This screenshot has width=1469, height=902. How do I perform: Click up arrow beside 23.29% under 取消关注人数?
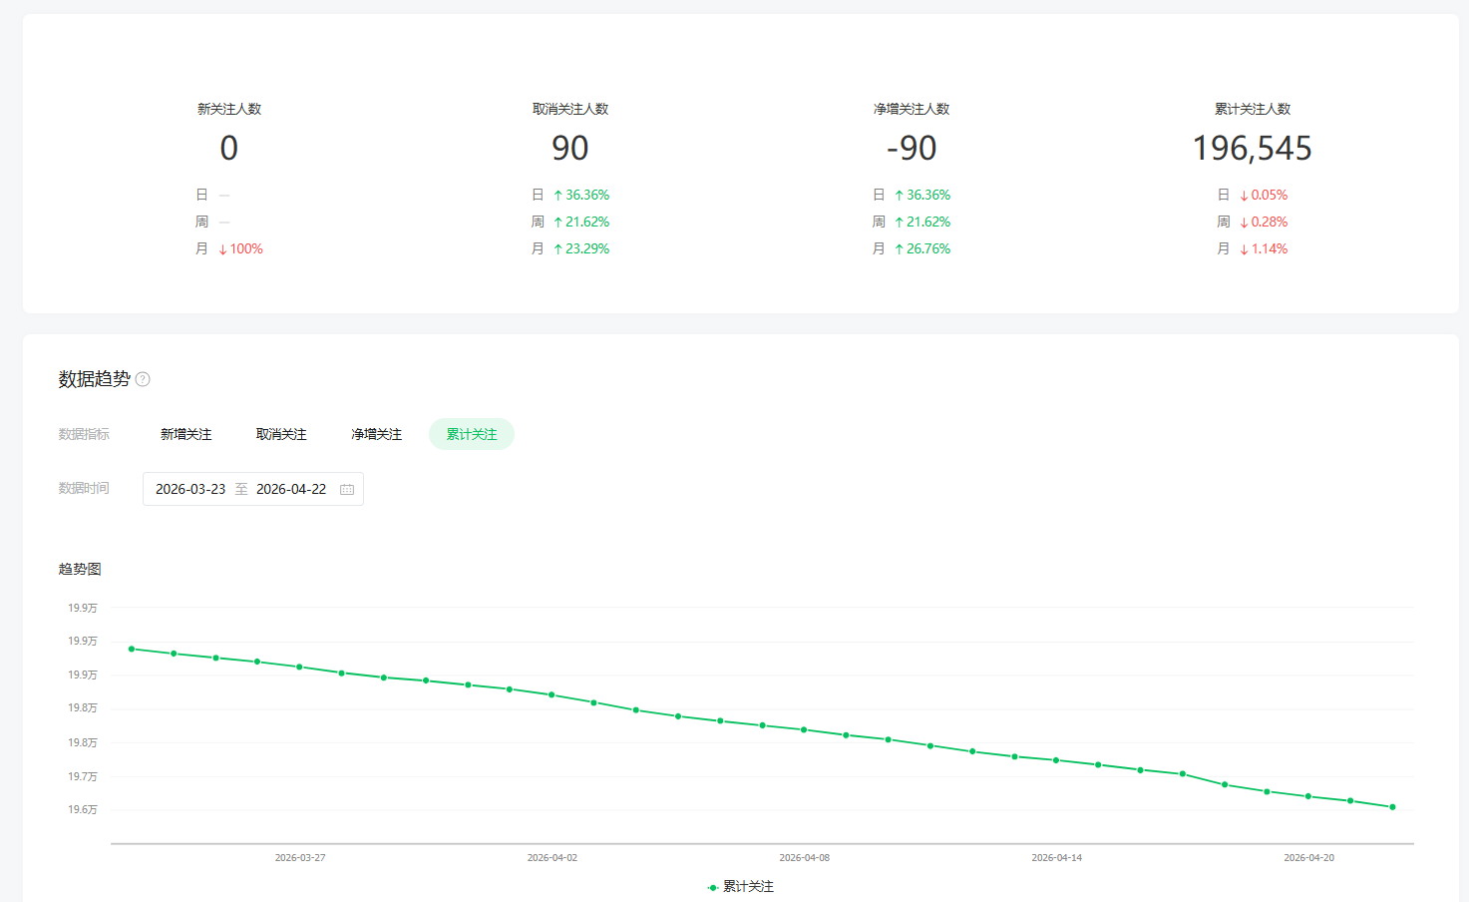[557, 249]
